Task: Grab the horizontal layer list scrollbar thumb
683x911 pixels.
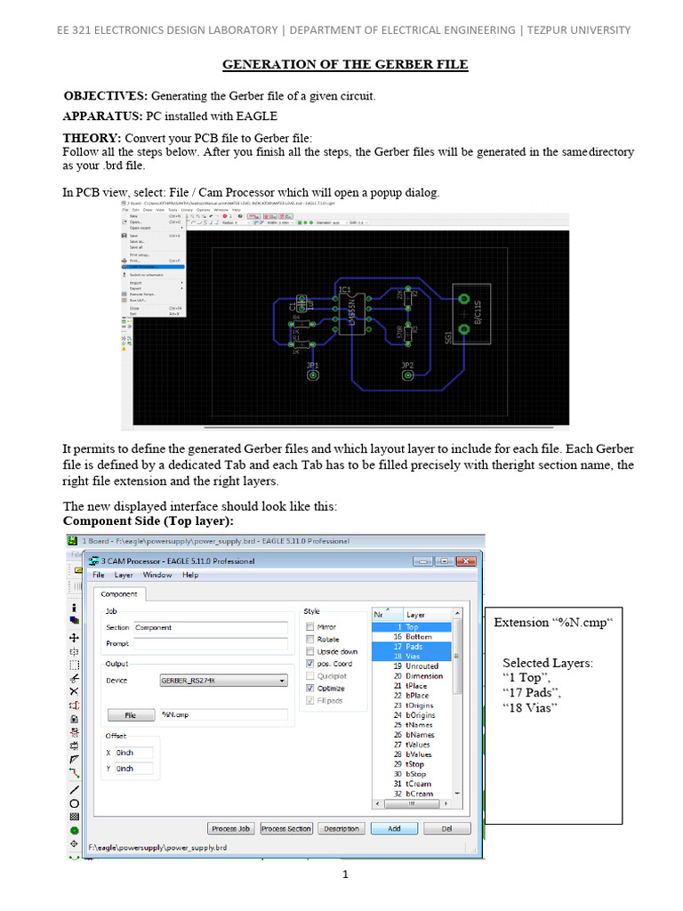Action: 411,804
